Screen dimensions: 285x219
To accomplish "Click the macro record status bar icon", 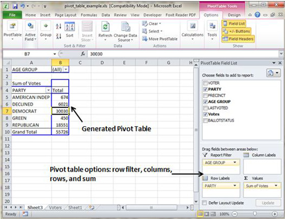I will tap(25, 214).
